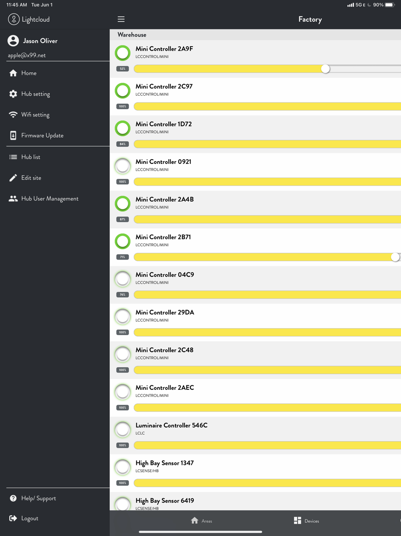The image size is (401, 536).
Task: Select the Mini Controller 2AEC name
Action: (165, 388)
